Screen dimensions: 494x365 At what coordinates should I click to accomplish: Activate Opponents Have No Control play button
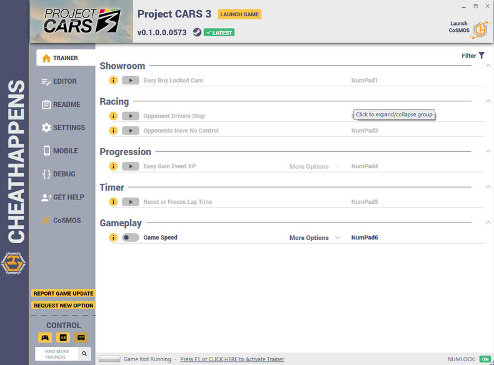tap(131, 131)
